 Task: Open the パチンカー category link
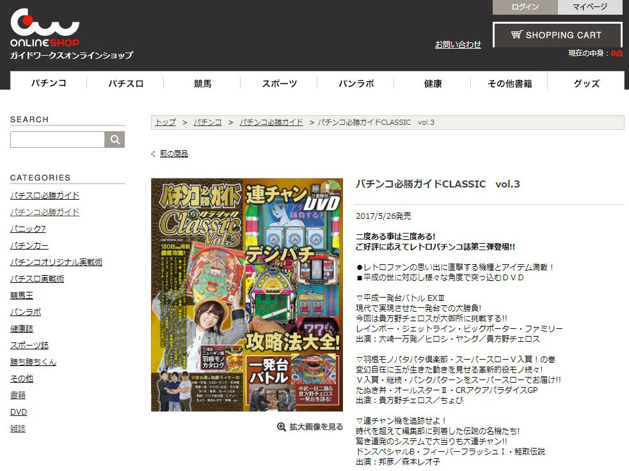pos(29,246)
